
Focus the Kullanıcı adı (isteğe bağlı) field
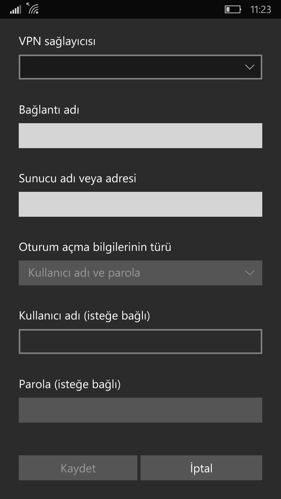point(140,342)
